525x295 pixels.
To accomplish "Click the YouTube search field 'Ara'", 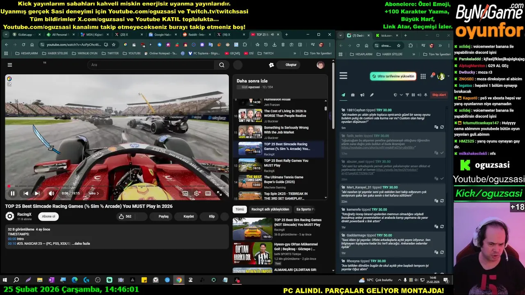I will coord(151,65).
